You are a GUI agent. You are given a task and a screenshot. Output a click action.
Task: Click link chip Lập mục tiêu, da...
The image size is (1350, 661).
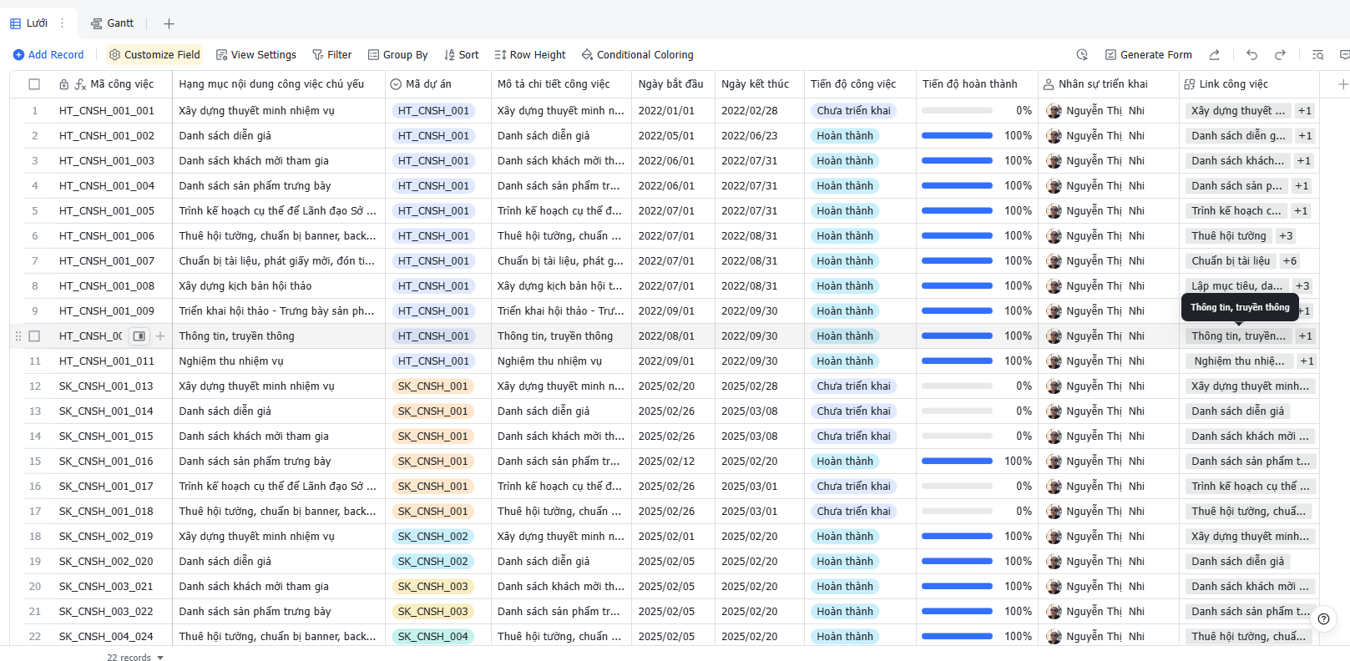tap(1236, 285)
